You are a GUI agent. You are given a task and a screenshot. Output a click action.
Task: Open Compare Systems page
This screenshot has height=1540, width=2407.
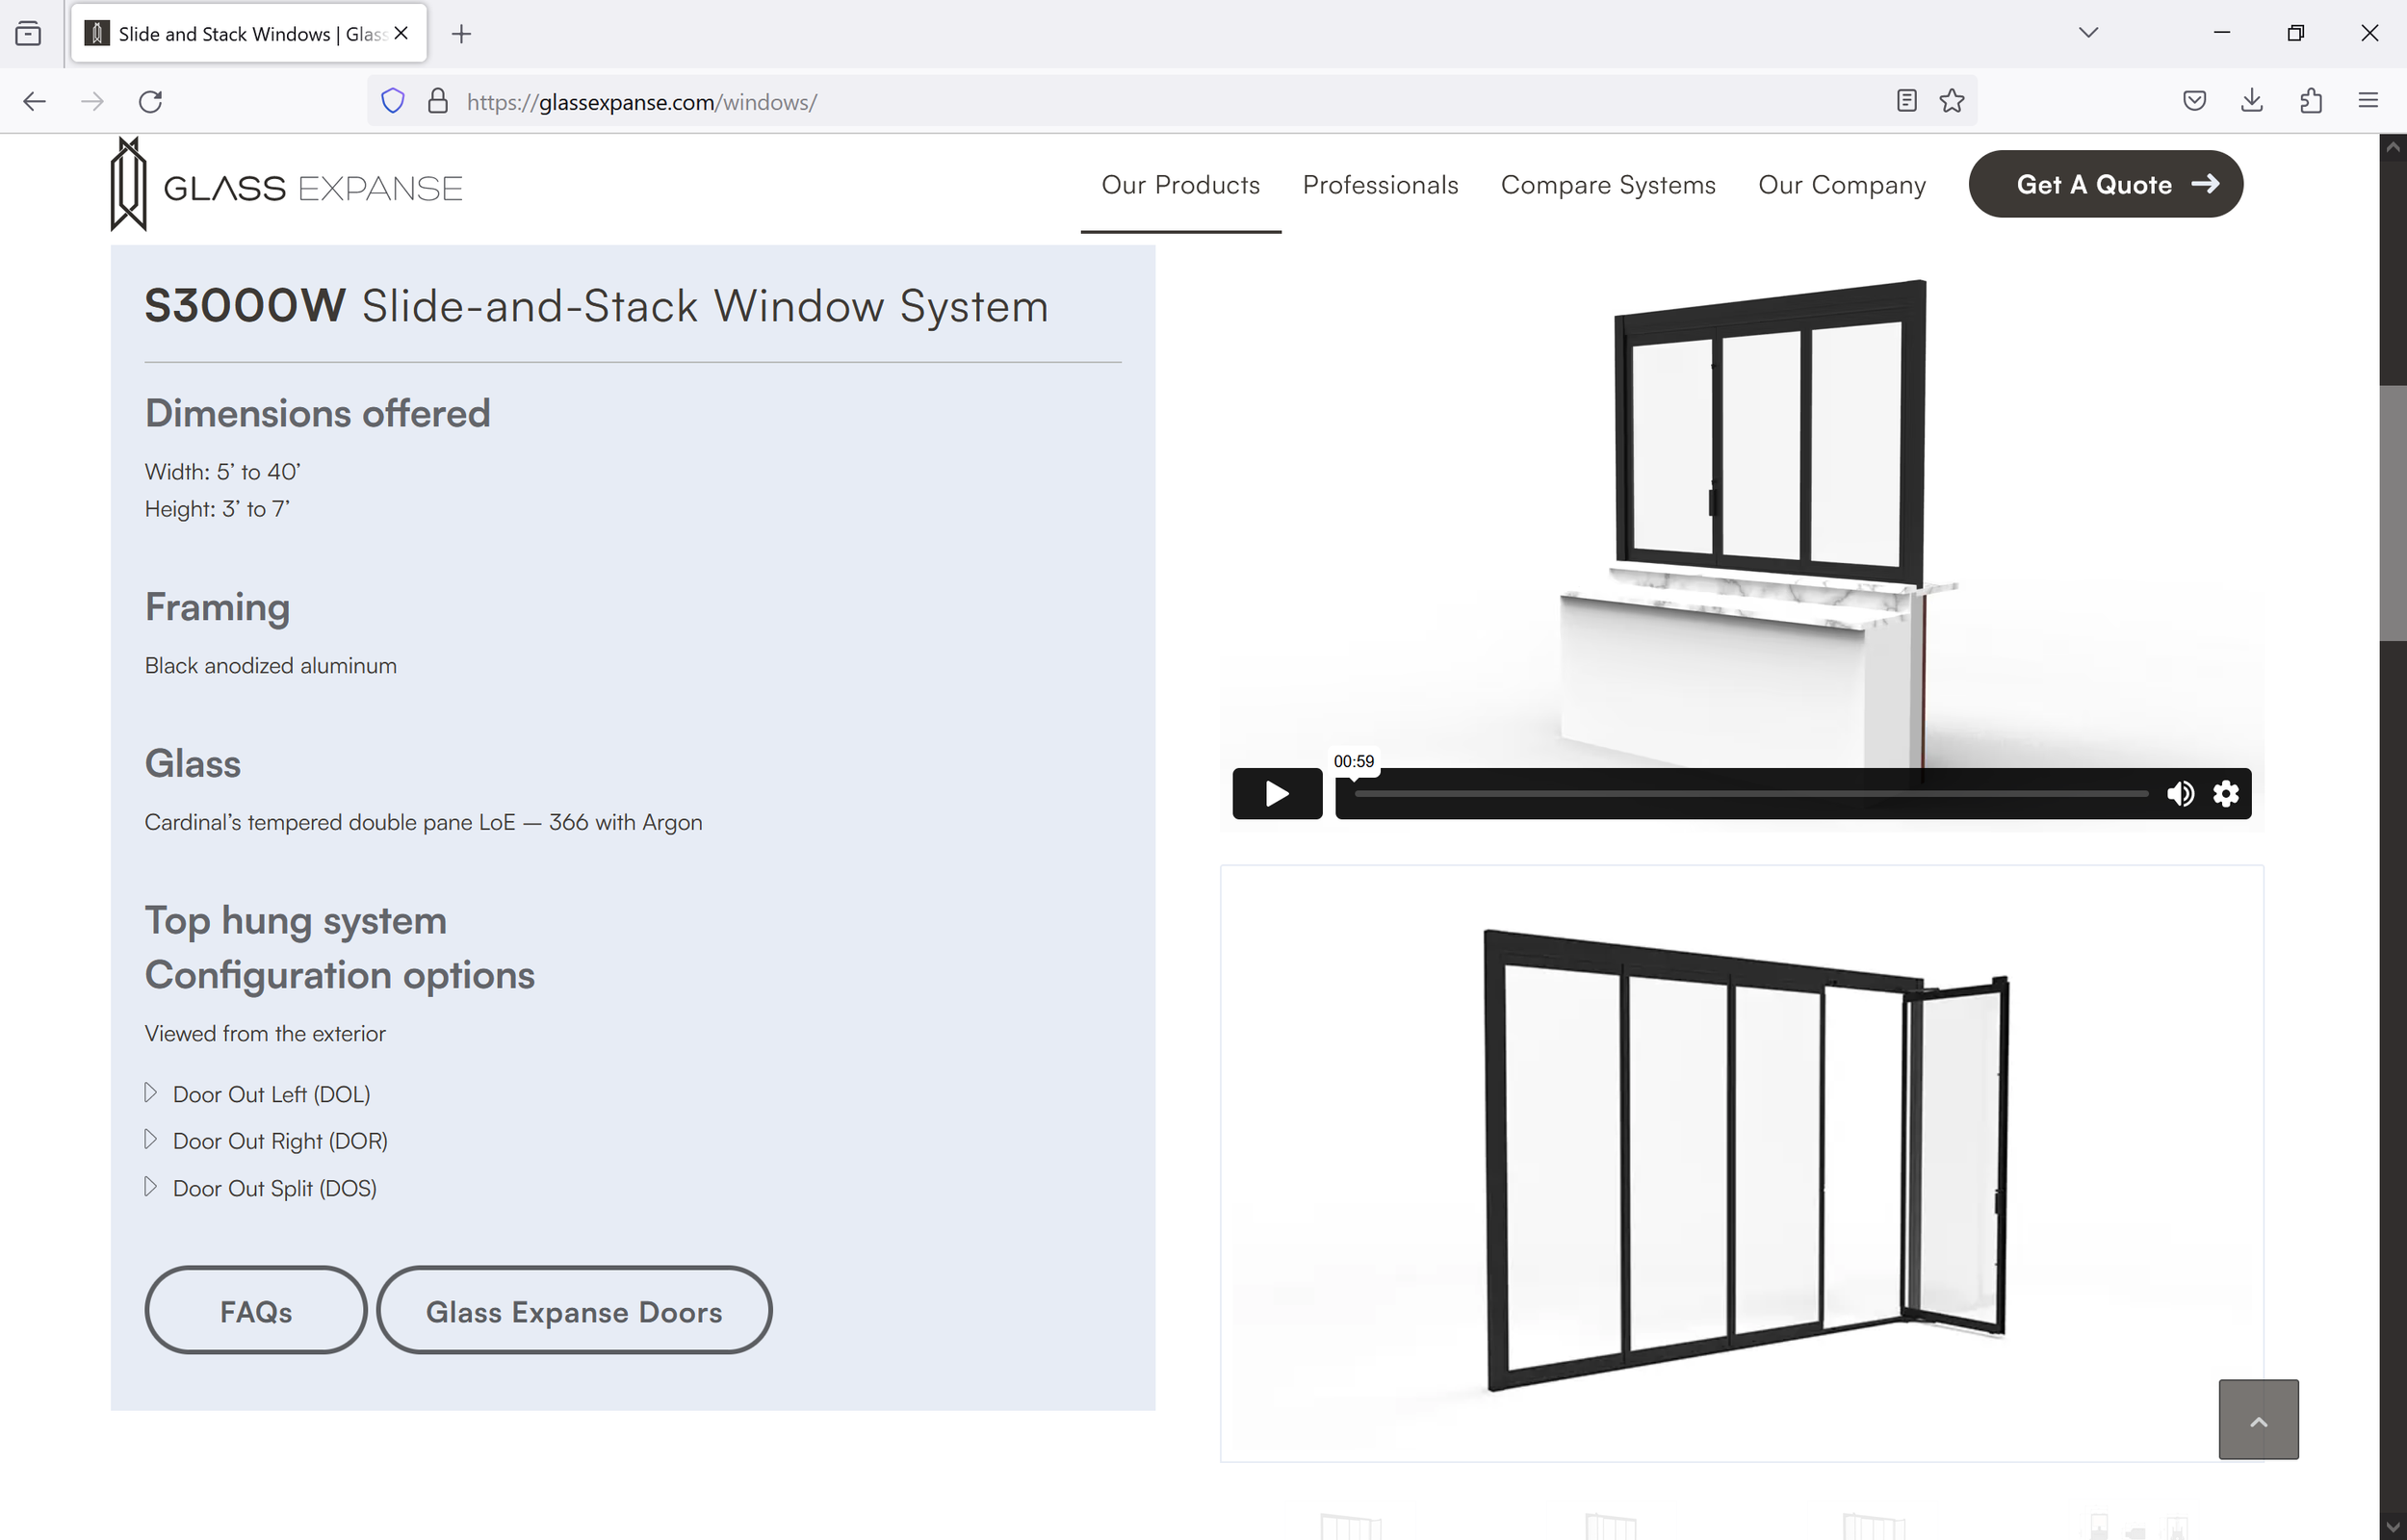click(x=1608, y=185)
